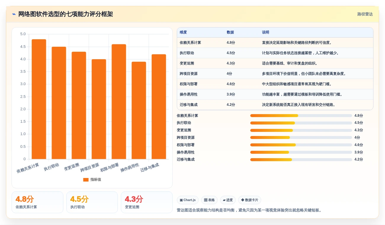This screenshot has width=385, height=225.
Task: Select the 变更追溯 bar in chart
Action: [x=79, y=106]
